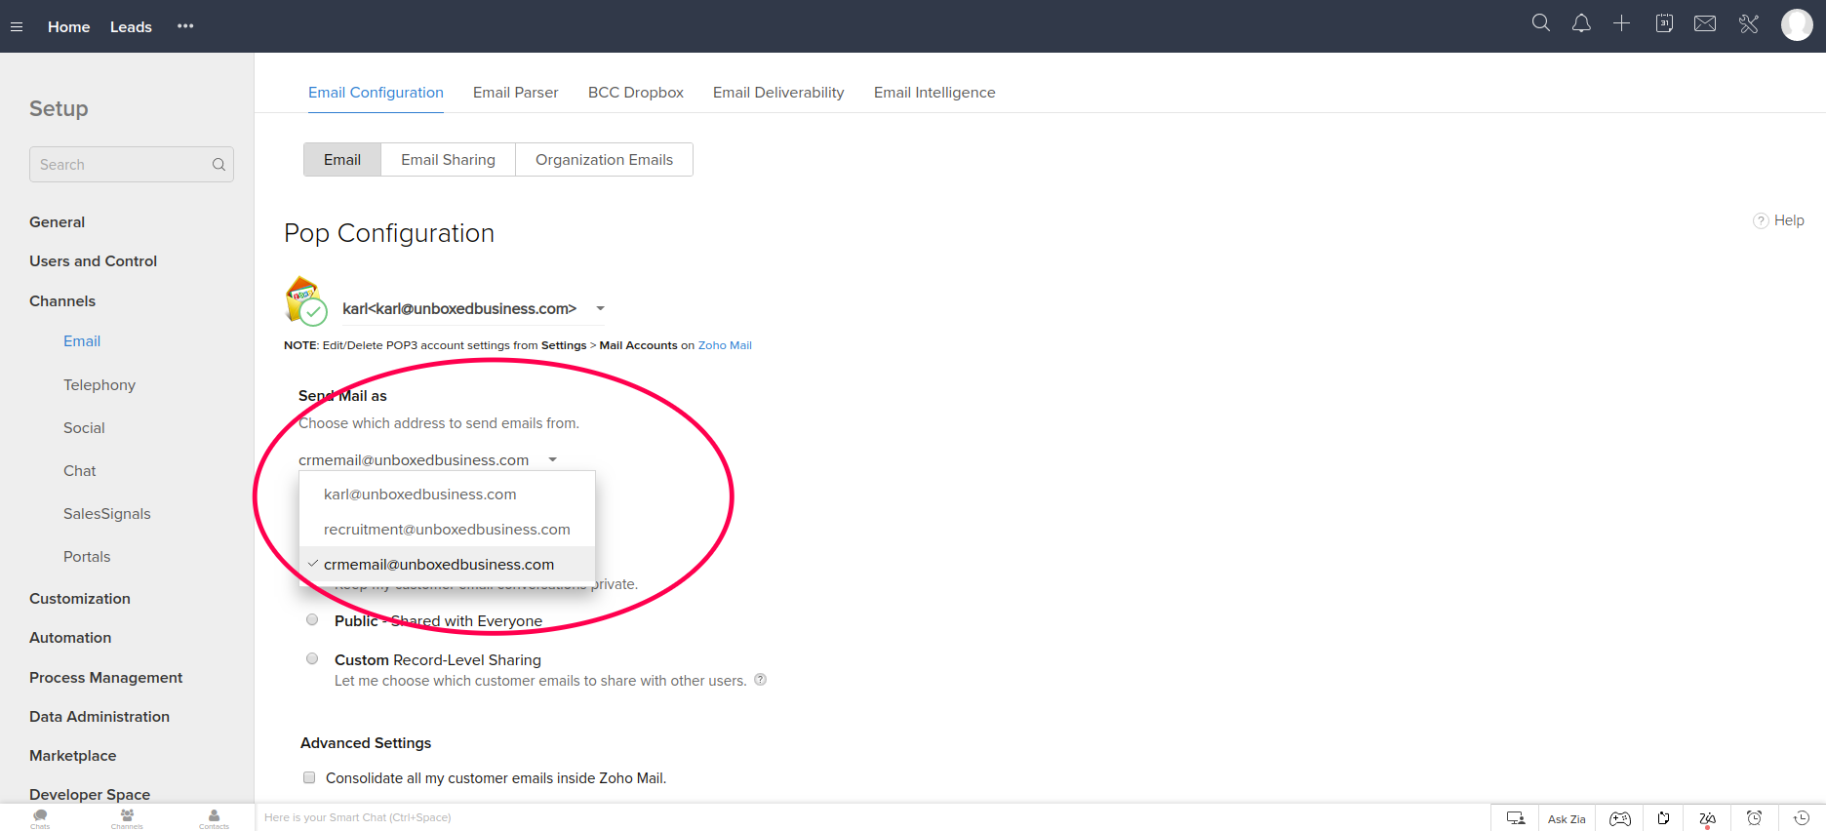Open Portals under Channels
The width and height of the screenshot is (1826, 831).
[87, 557]
